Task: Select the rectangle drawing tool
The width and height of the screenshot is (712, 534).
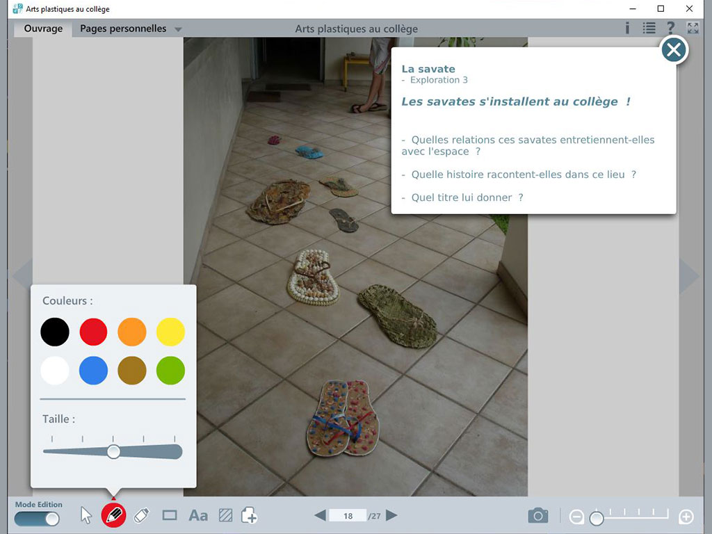Action: pyautogui.click(x=170, y=515)
